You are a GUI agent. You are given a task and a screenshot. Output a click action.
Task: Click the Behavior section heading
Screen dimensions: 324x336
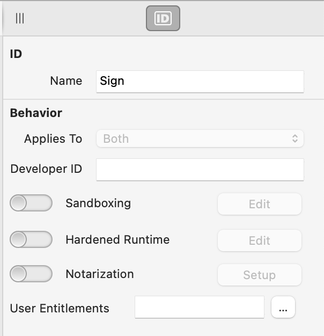click(36, 113)
